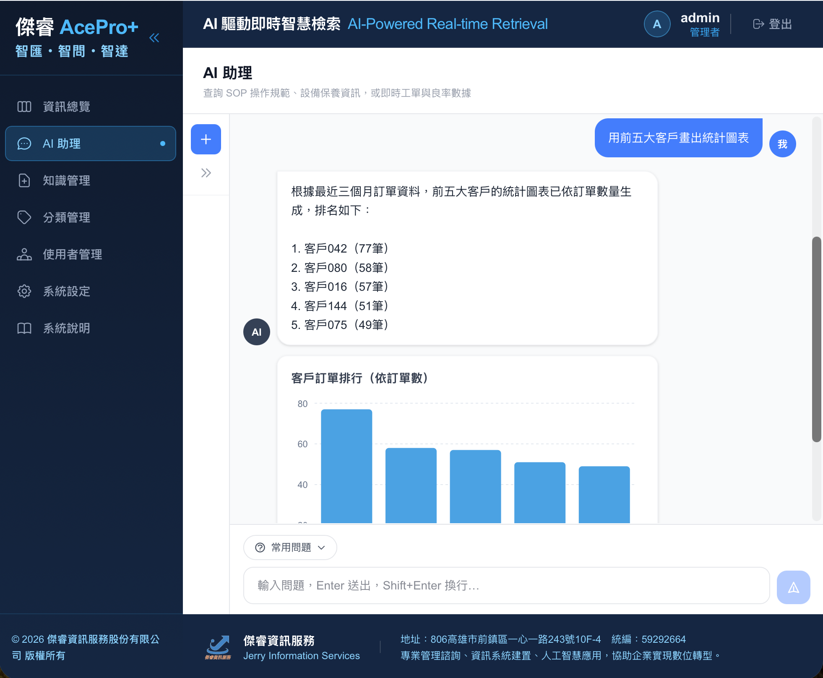Click the admin avatar circle
This screenshot has width=823, height=678.
[657, 24]
